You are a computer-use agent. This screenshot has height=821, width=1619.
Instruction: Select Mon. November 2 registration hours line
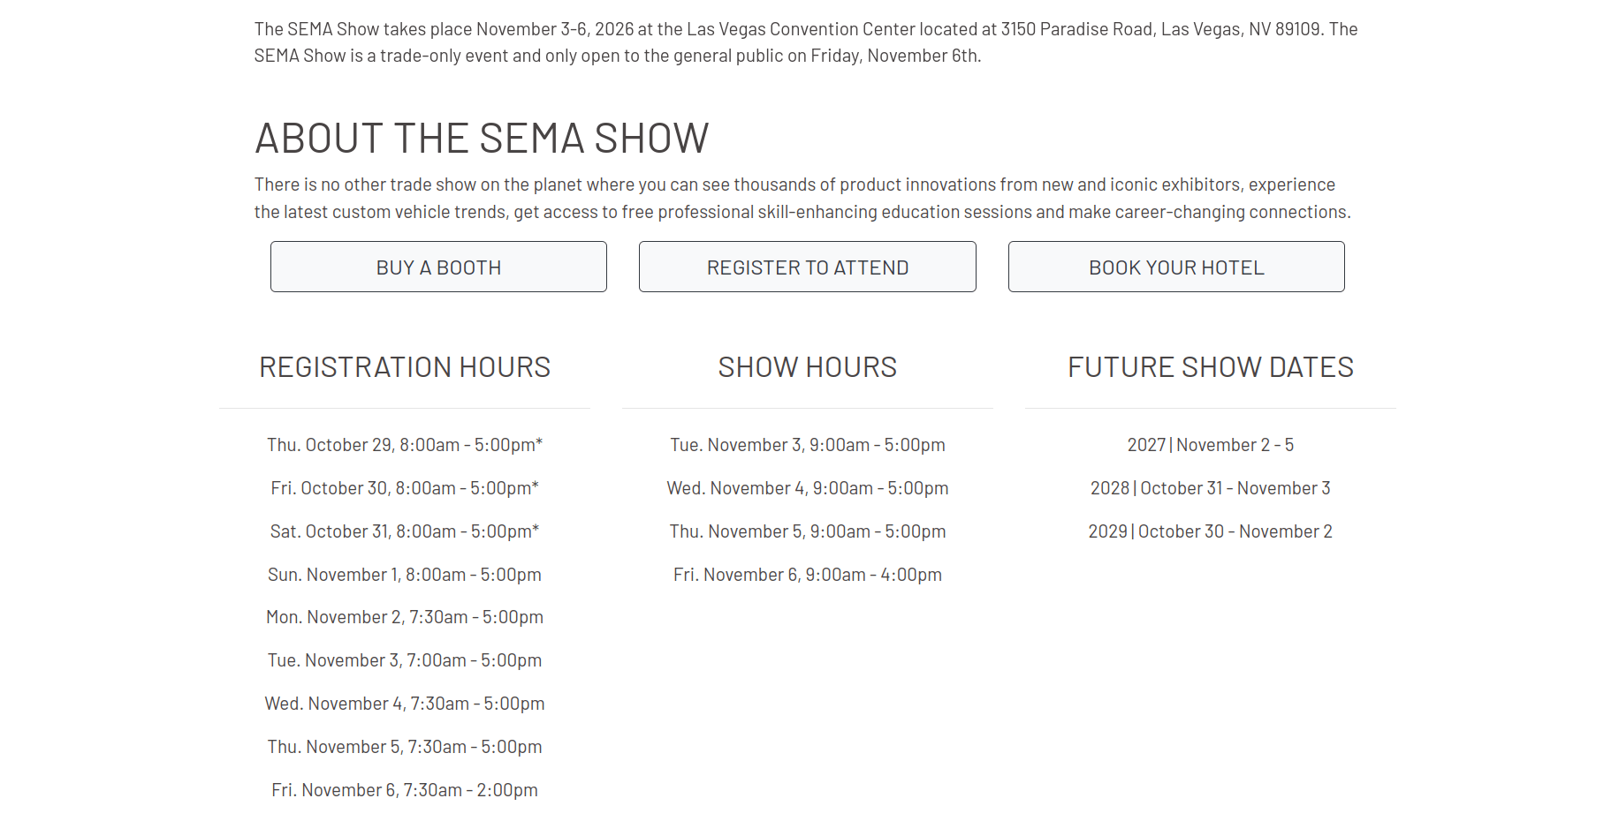(x=405, y=617)
